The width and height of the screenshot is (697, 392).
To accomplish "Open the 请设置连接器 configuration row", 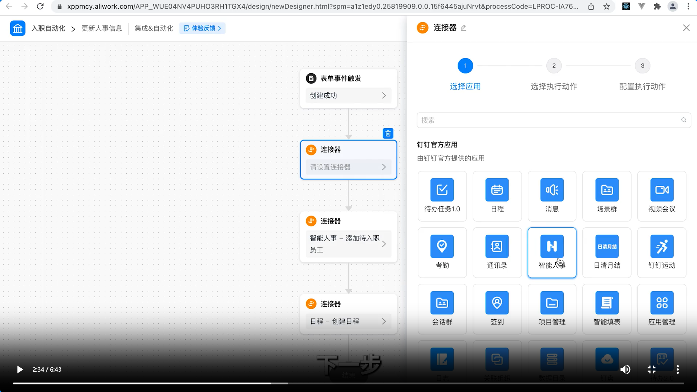I will click(x=348, y=167).
